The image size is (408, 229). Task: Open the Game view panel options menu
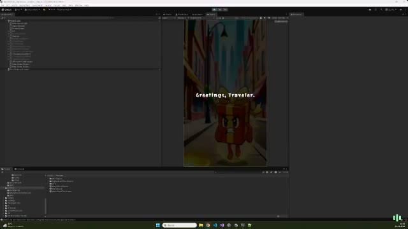286,15
